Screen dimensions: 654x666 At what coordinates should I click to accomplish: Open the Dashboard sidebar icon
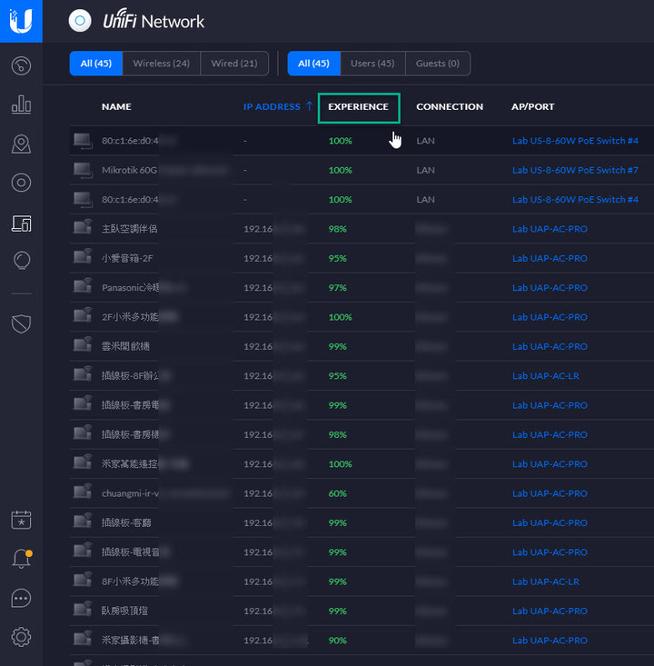21,65
